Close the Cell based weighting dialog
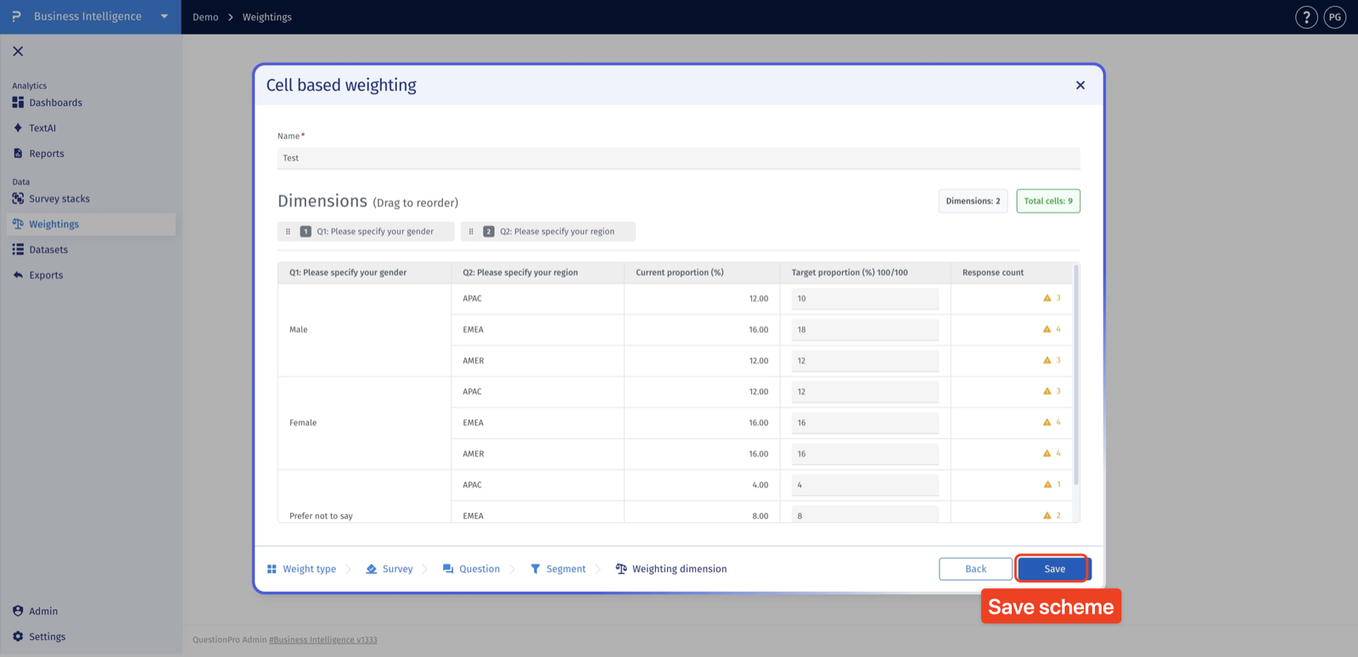This screenshot has height=657, width=1358. tap(1080, 85)
